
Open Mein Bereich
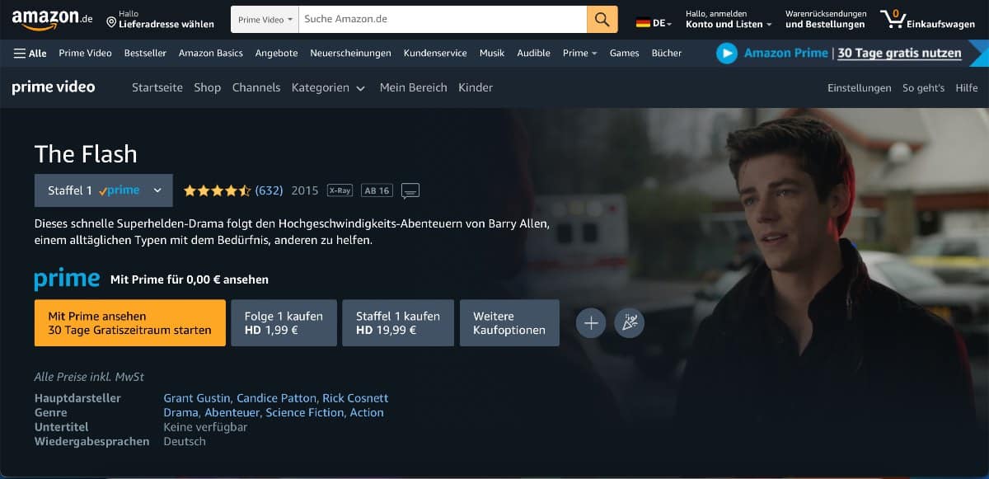coord(414,87)
